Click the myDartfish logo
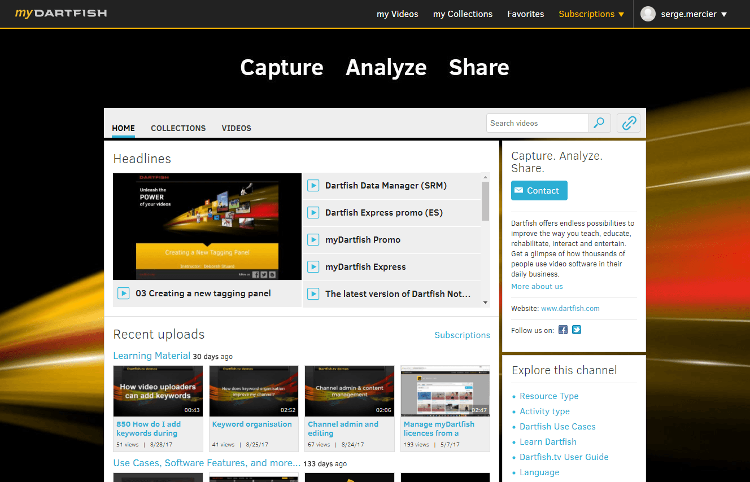Image resolution: width=750 pixels, height=482 pixels. point(61,13)
